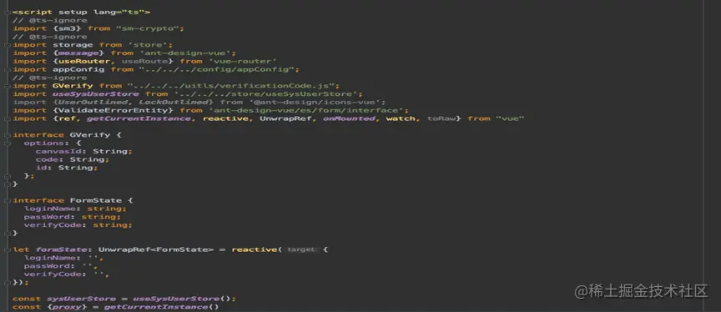Click the reactive( function call
Image resolution: width=721 pixels, height=312 pixels.
(256, 249)
